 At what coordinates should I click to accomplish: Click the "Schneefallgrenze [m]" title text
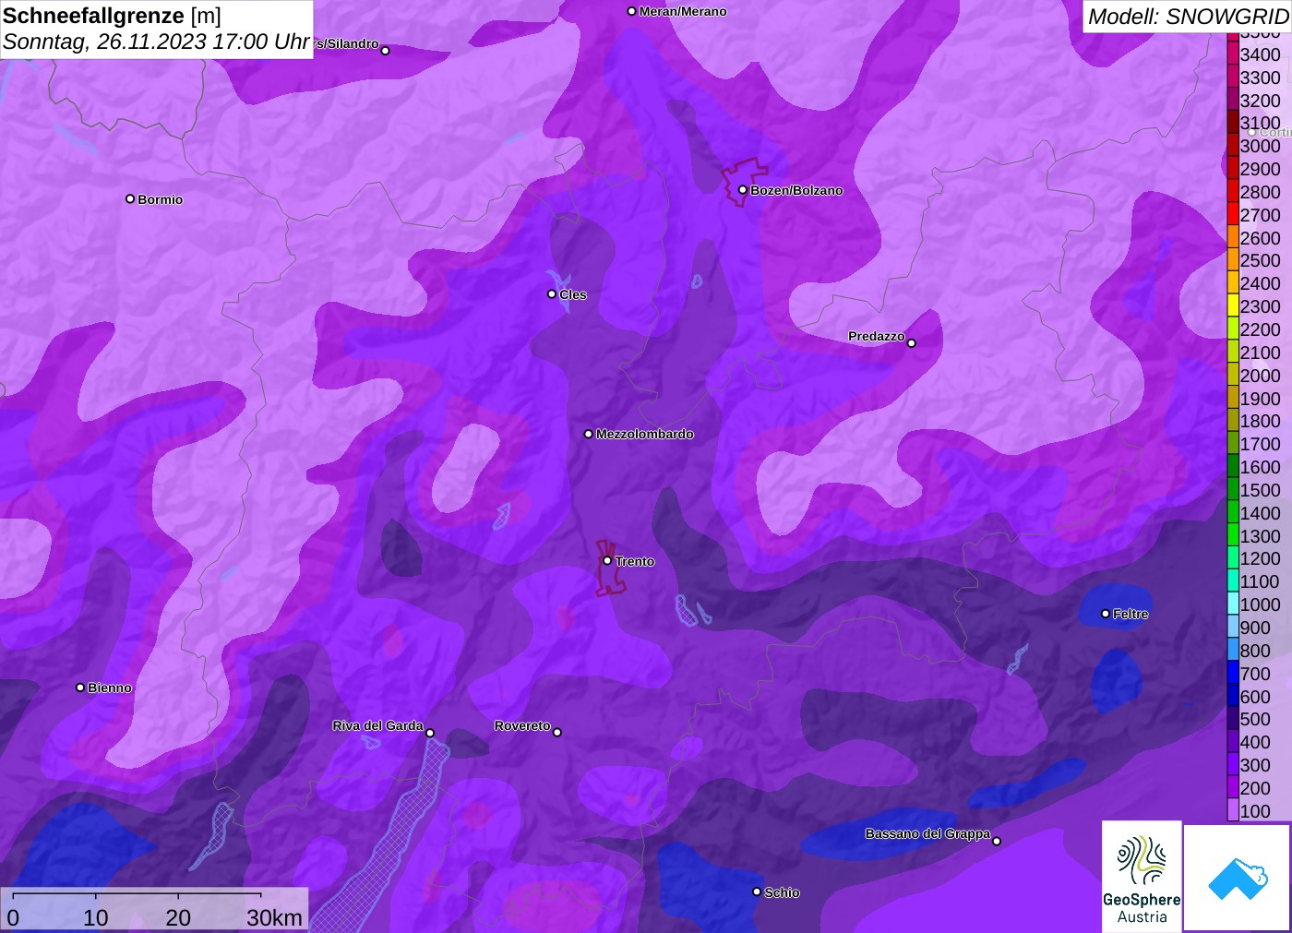click(112, 16)
